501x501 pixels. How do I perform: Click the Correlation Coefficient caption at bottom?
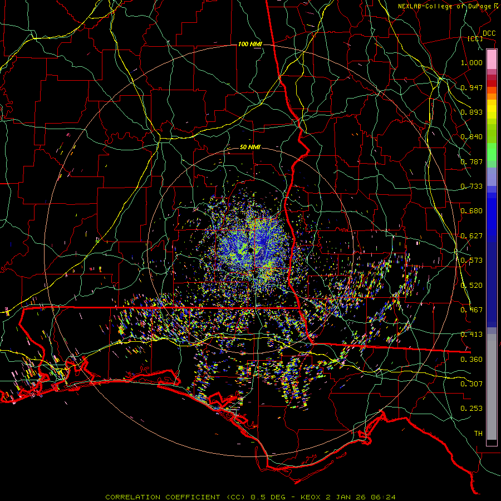click(250, 497)
